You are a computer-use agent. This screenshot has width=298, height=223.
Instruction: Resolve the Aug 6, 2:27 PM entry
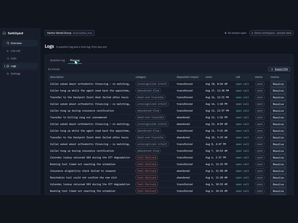tap(278, 158)
